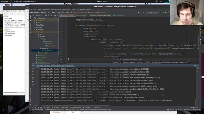Click the ServerFirst class in breadcrumb bar
The height and width of the screenshot is (114, 204).
75,12
